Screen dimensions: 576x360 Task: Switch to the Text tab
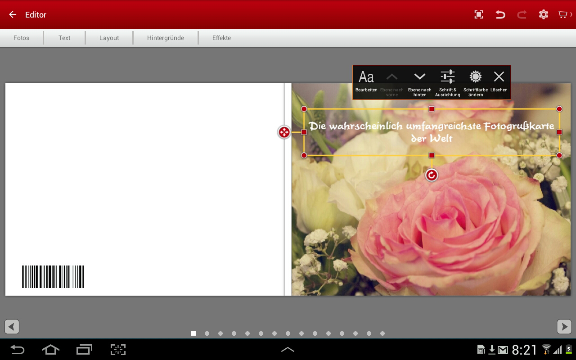(64, 38)
